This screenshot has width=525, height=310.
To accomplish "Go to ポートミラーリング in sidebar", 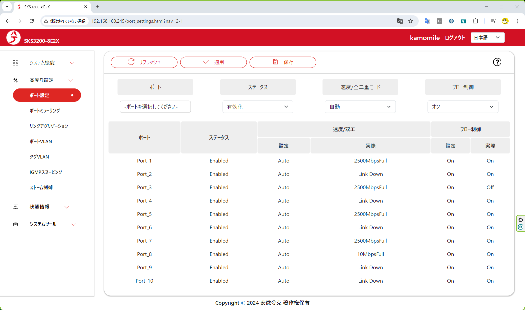I will click(x=45, y=111).
